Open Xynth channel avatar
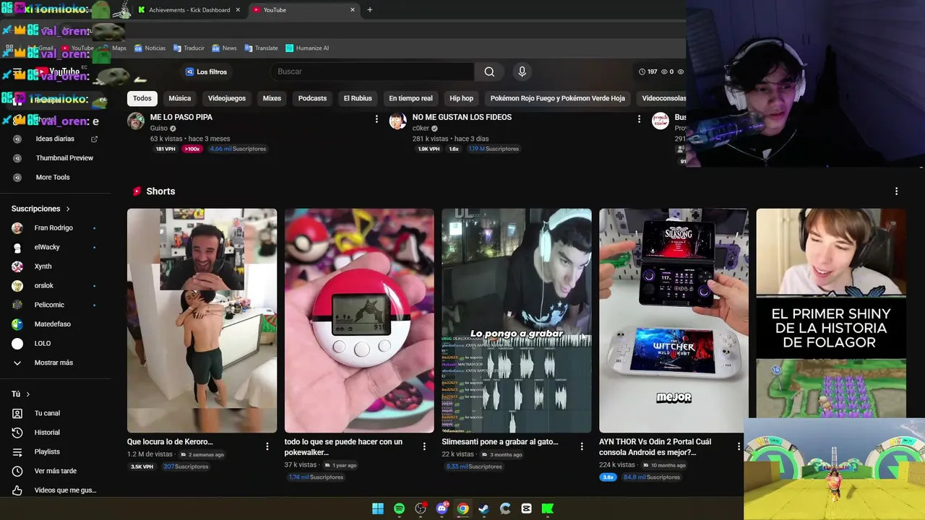Image resolution: width=925 pixels, height=520 pixels. pos(17,266)
